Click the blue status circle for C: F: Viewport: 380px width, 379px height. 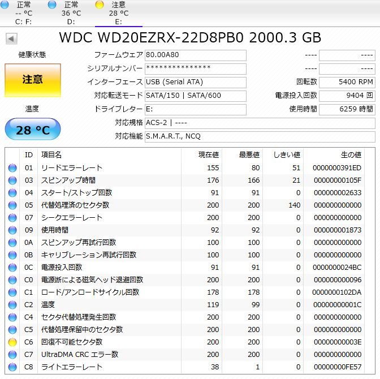(x=5, y=5)
